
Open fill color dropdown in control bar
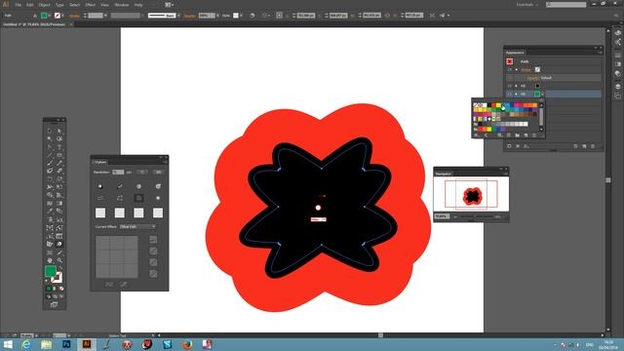click(50, 16)
